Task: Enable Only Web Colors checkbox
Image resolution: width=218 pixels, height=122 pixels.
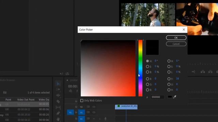Action: click(x=82, y=101)
